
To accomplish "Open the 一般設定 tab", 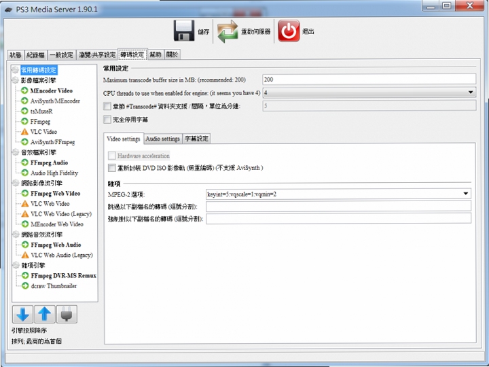I will (x=61, y=55).
